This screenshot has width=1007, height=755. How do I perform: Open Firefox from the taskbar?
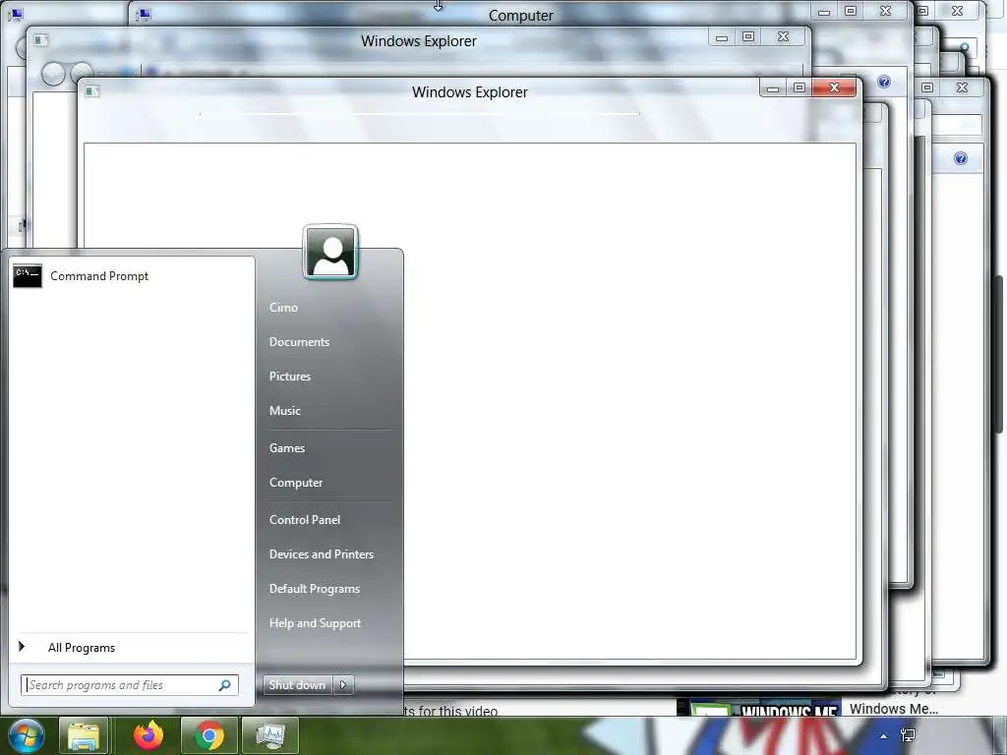[x=148, y=735]
